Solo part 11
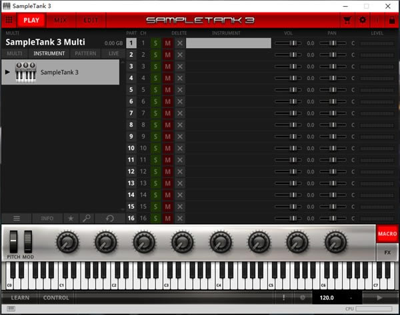The image size is (400, 315). (x=155, y=160)
